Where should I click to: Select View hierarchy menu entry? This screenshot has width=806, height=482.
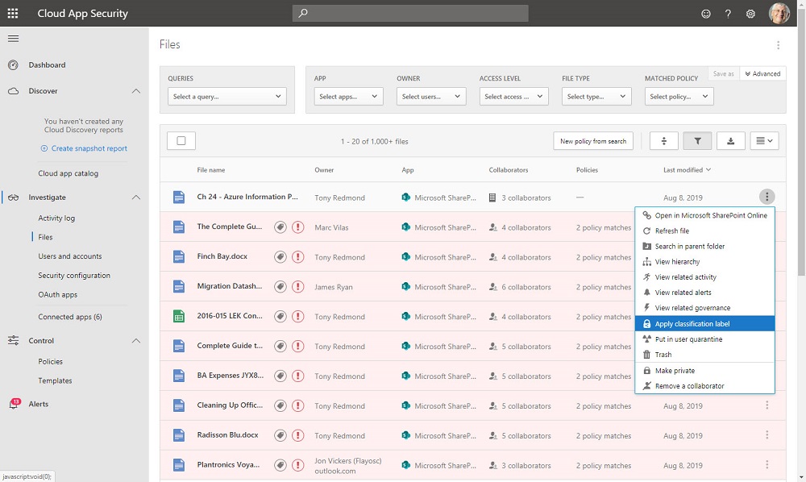[704, 262]
